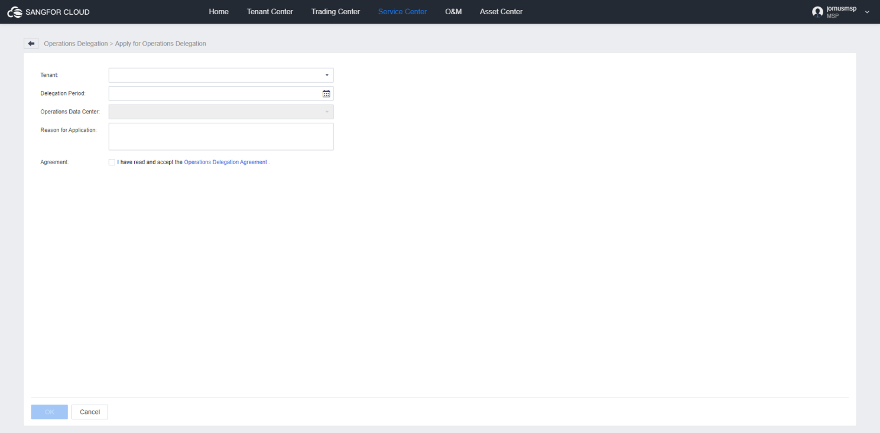Click the Reason for Application text area

[221, 136]
